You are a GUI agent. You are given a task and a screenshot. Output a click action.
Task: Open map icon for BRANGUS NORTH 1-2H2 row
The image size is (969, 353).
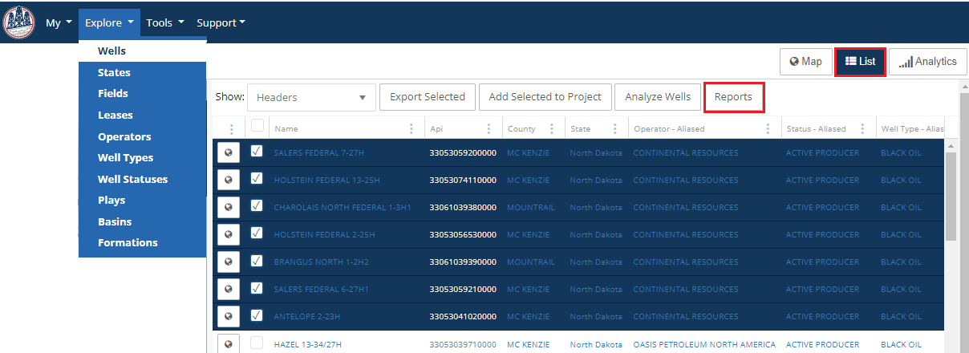point(229,262)
